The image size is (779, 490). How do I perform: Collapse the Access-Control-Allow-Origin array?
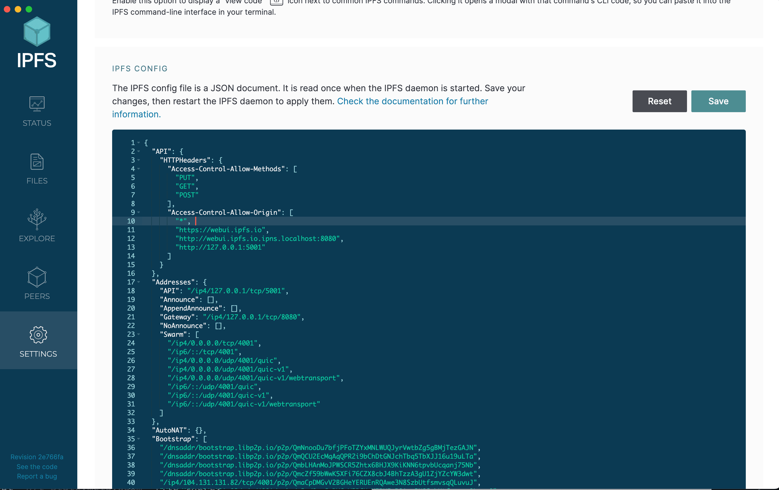(139, 213)
